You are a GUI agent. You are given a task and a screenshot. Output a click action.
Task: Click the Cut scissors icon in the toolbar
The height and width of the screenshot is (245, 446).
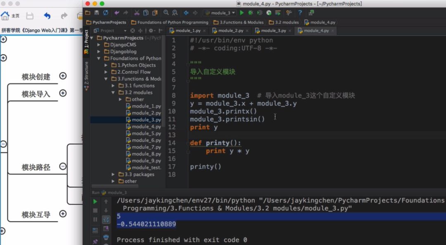coord(136,13)
